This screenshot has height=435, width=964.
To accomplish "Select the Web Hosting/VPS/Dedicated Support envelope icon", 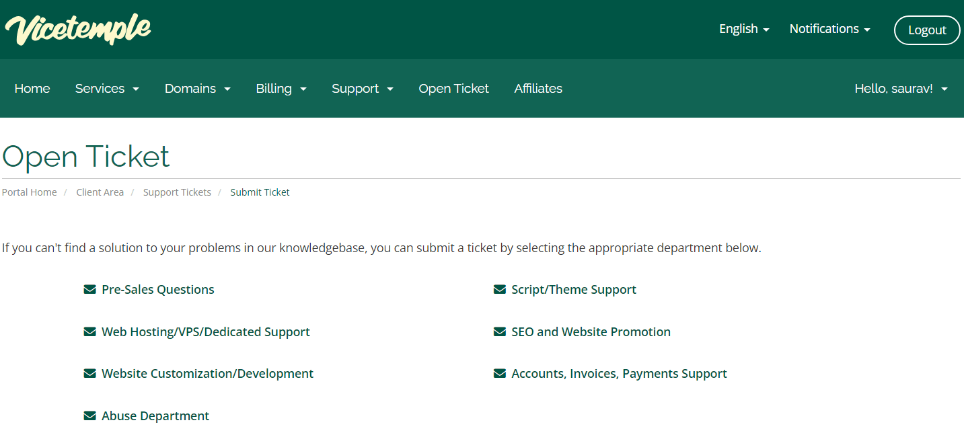I will [x=90, y=331].
